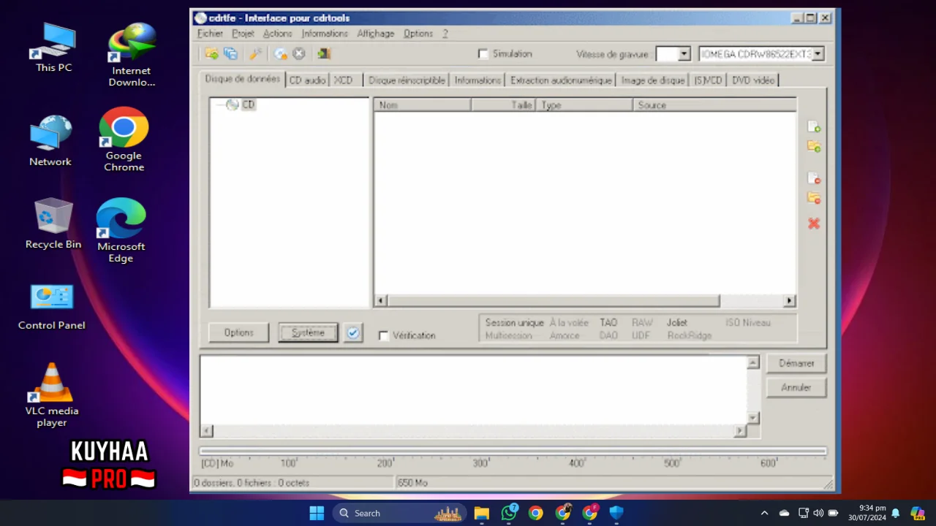Click the log pane vertical scrollbar down arrow
This screenshot has height=526, width=936.
(x=753, y=418)
